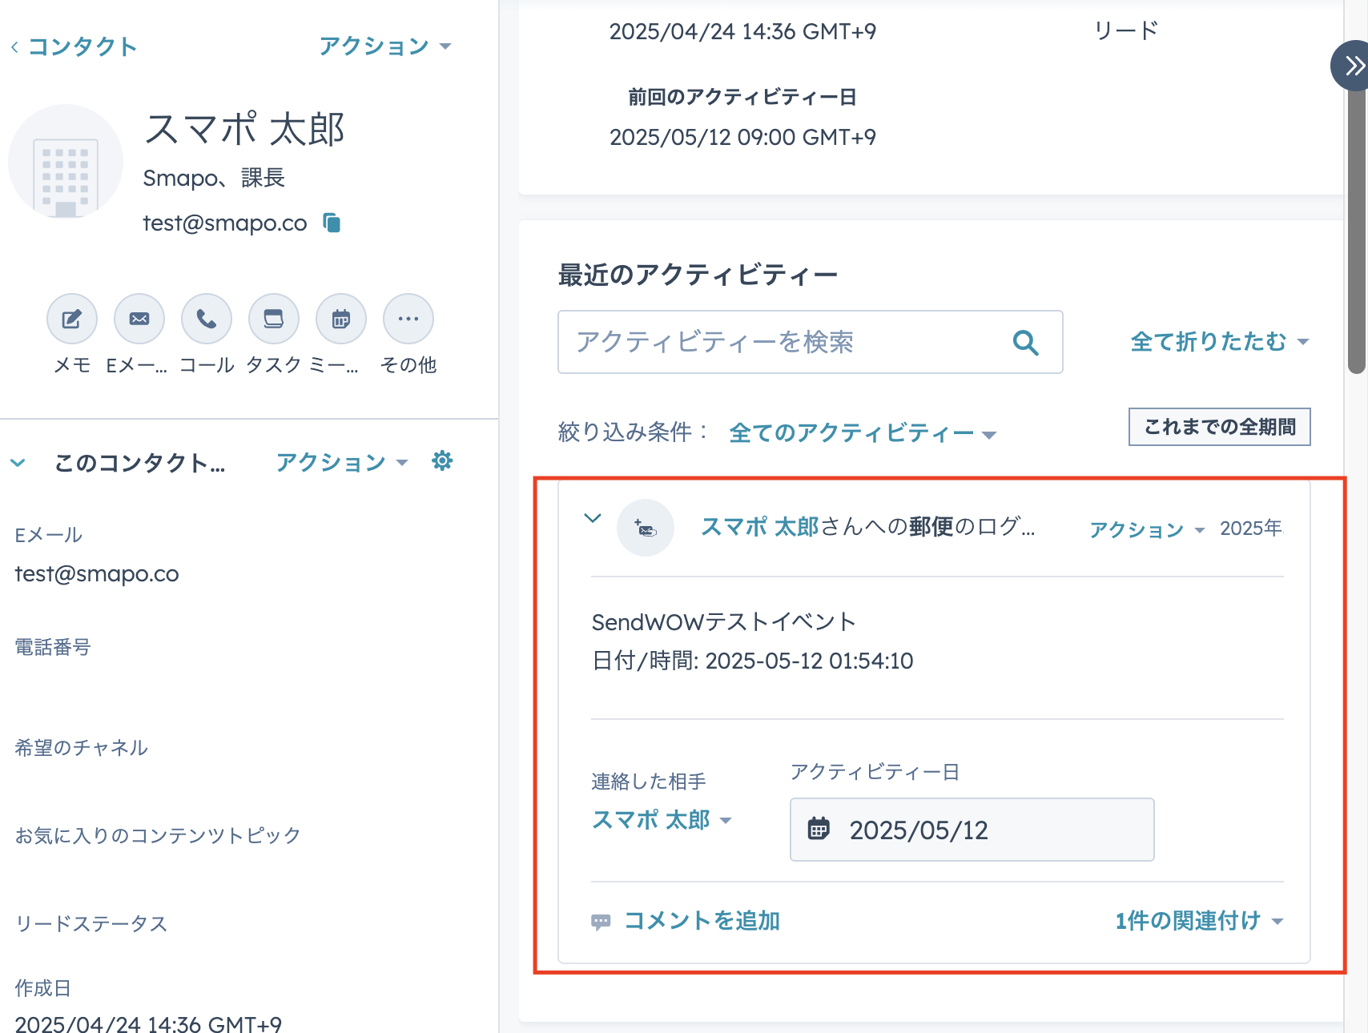Click リード lifecycle value at top
This screenshot has height=1033, width=1368.
[x=1126, y=30]
